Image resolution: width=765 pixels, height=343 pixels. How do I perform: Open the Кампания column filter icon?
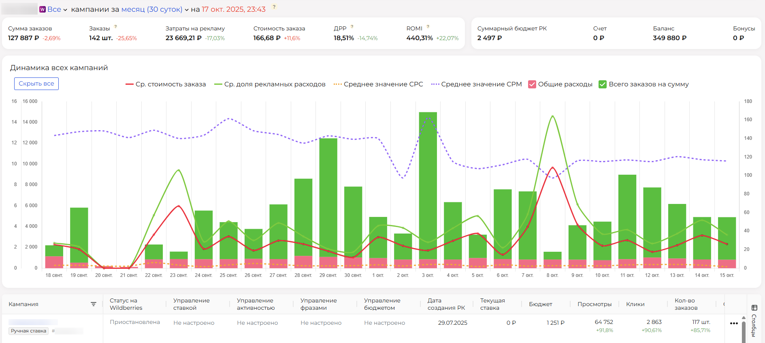tap(94, 304)
